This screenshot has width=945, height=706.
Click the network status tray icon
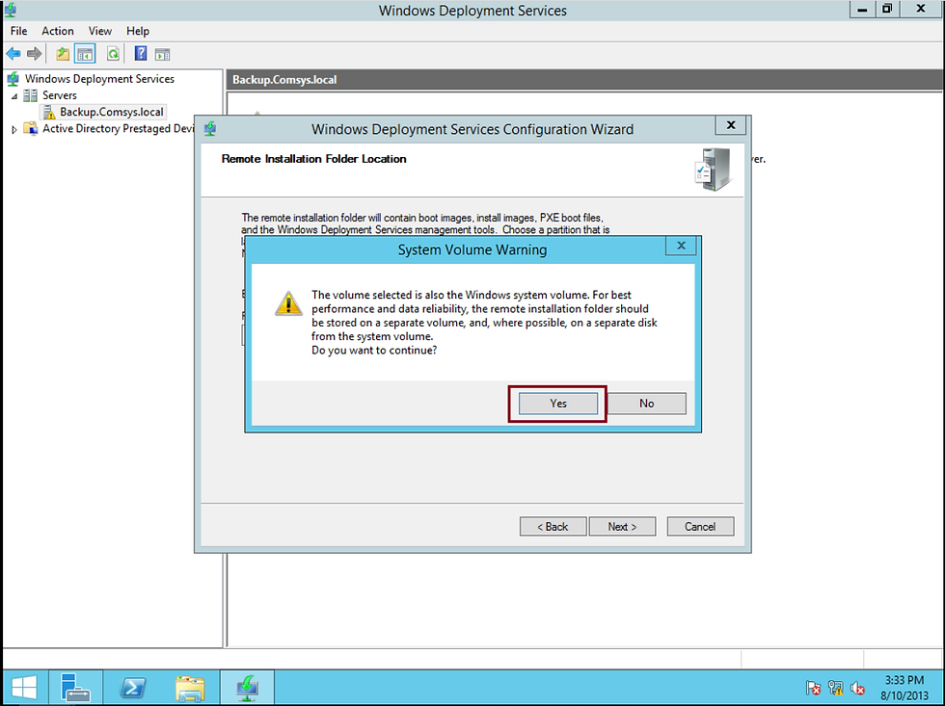[835, 688]
